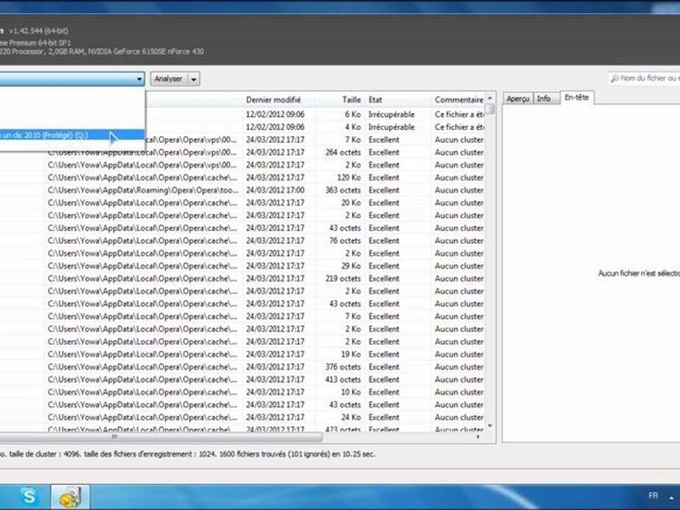Show hidden tray icons arrow

672,497
